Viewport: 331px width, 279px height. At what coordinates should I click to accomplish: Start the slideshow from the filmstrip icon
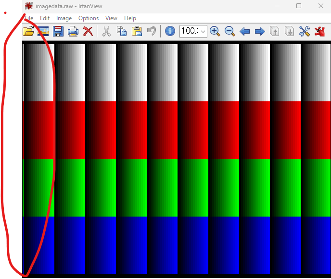point(43,31)
